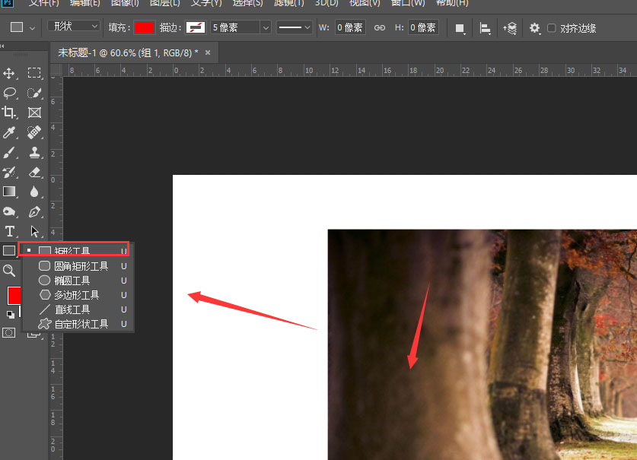Select the Move tool
This screenshot has height=460, width=637.
[10, 73]
